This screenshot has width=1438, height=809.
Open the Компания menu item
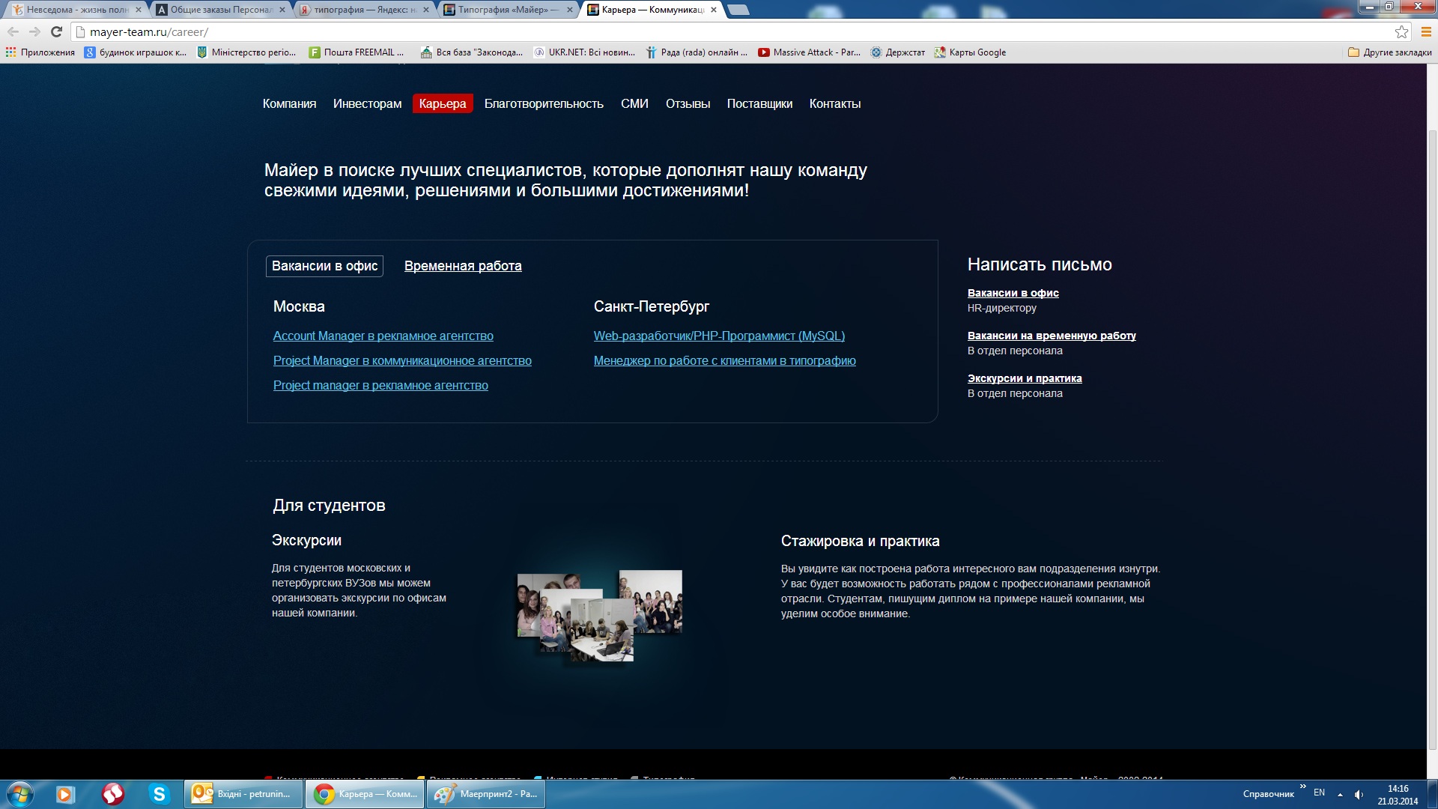click(289, 103)
